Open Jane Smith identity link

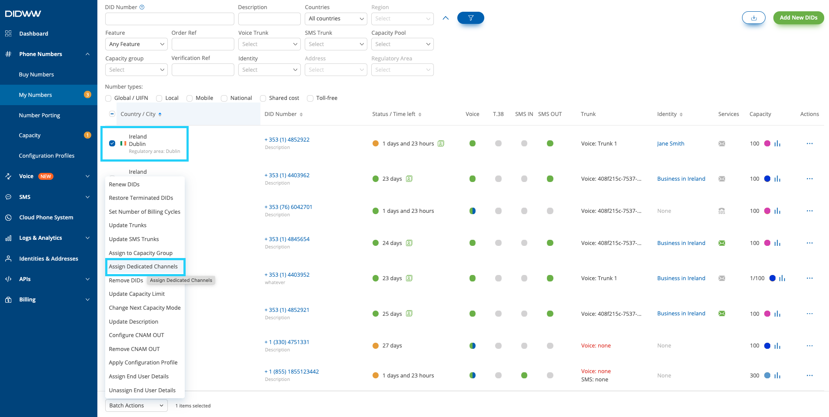pos(670,143)
